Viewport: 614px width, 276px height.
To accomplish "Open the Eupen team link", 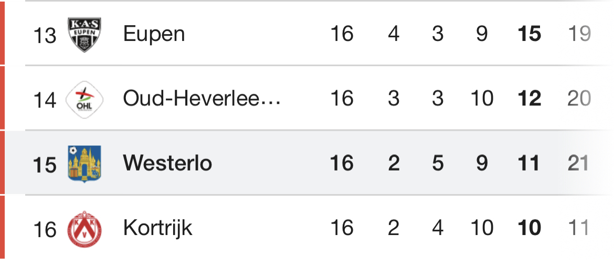I will click(x=154, y=35).
